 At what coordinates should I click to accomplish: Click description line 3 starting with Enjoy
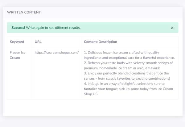coord(126,73)
